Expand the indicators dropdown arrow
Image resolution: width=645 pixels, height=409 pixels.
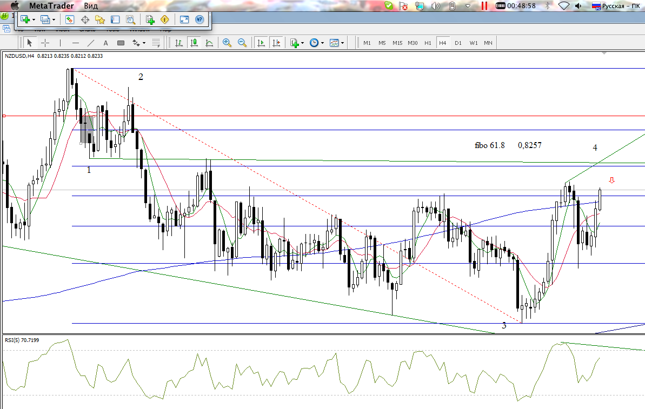(303, 43)
